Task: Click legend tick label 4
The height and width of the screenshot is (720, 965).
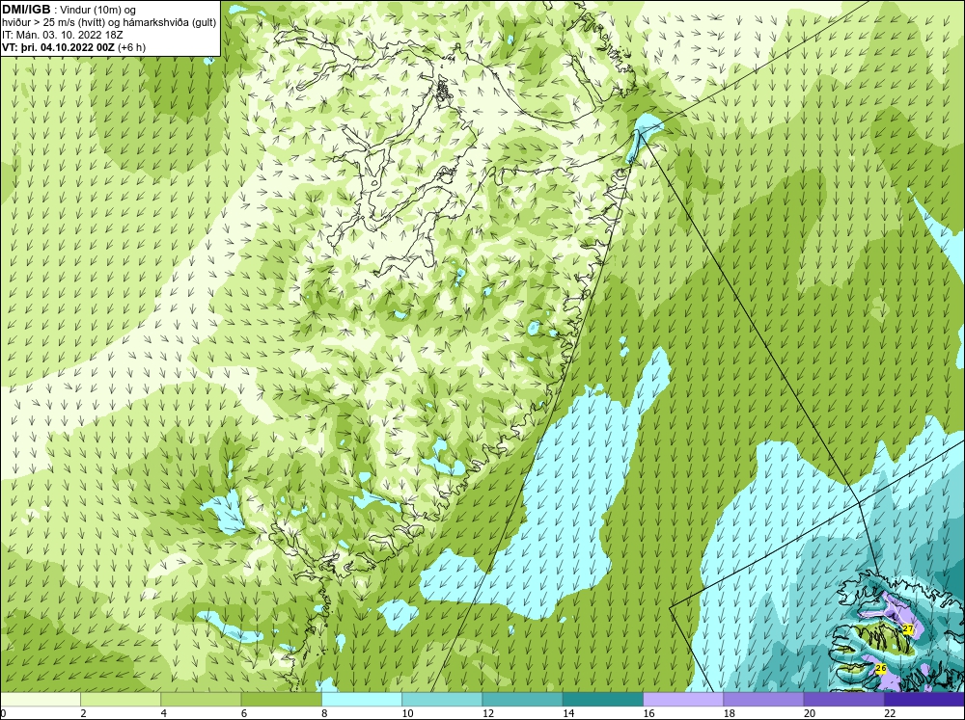Action: (164, 713)
